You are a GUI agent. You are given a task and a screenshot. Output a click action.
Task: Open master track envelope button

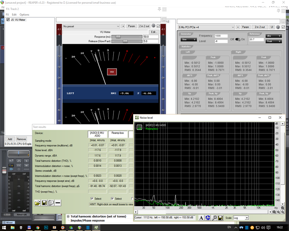click(x=19, y=161)
